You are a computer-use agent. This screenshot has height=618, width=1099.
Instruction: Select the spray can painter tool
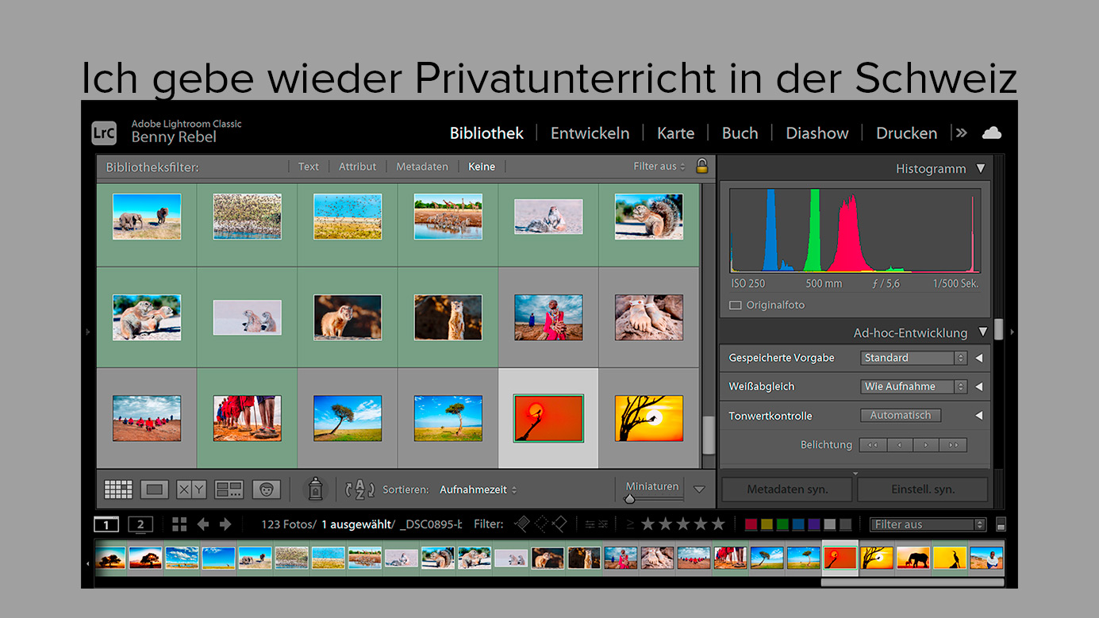[315, 489]
